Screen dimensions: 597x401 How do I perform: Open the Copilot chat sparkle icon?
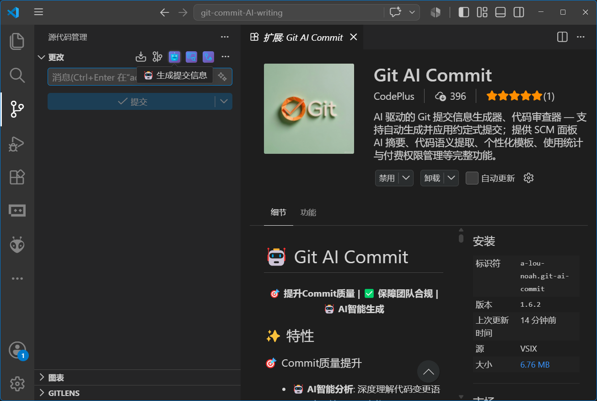click(x=395, y=12)
